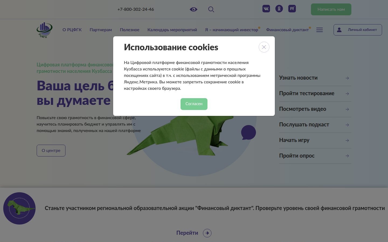Click the Финансовый диктант banner text

[215, 208]
